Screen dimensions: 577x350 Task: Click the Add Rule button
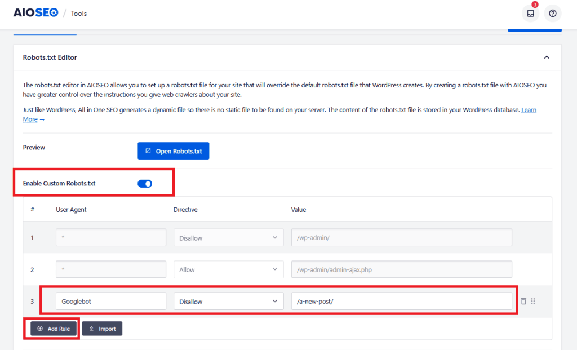coord(54,329)
